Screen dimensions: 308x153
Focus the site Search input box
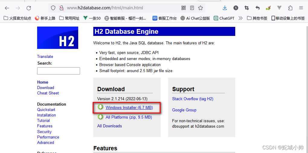coord(59,71)
